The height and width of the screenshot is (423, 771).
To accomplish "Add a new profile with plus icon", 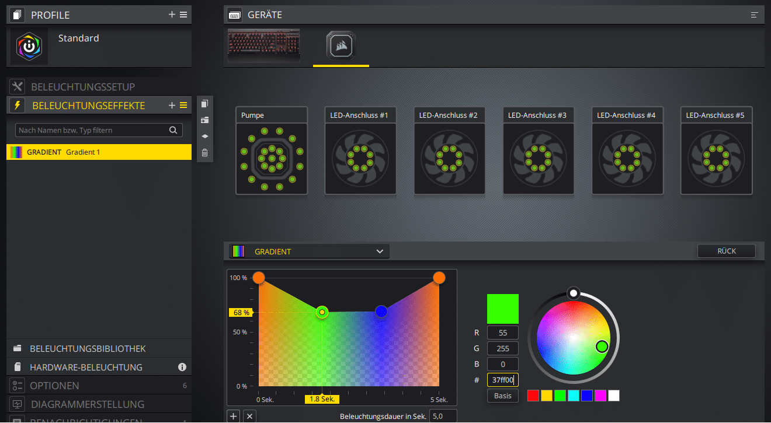I will tap(172, 15).
